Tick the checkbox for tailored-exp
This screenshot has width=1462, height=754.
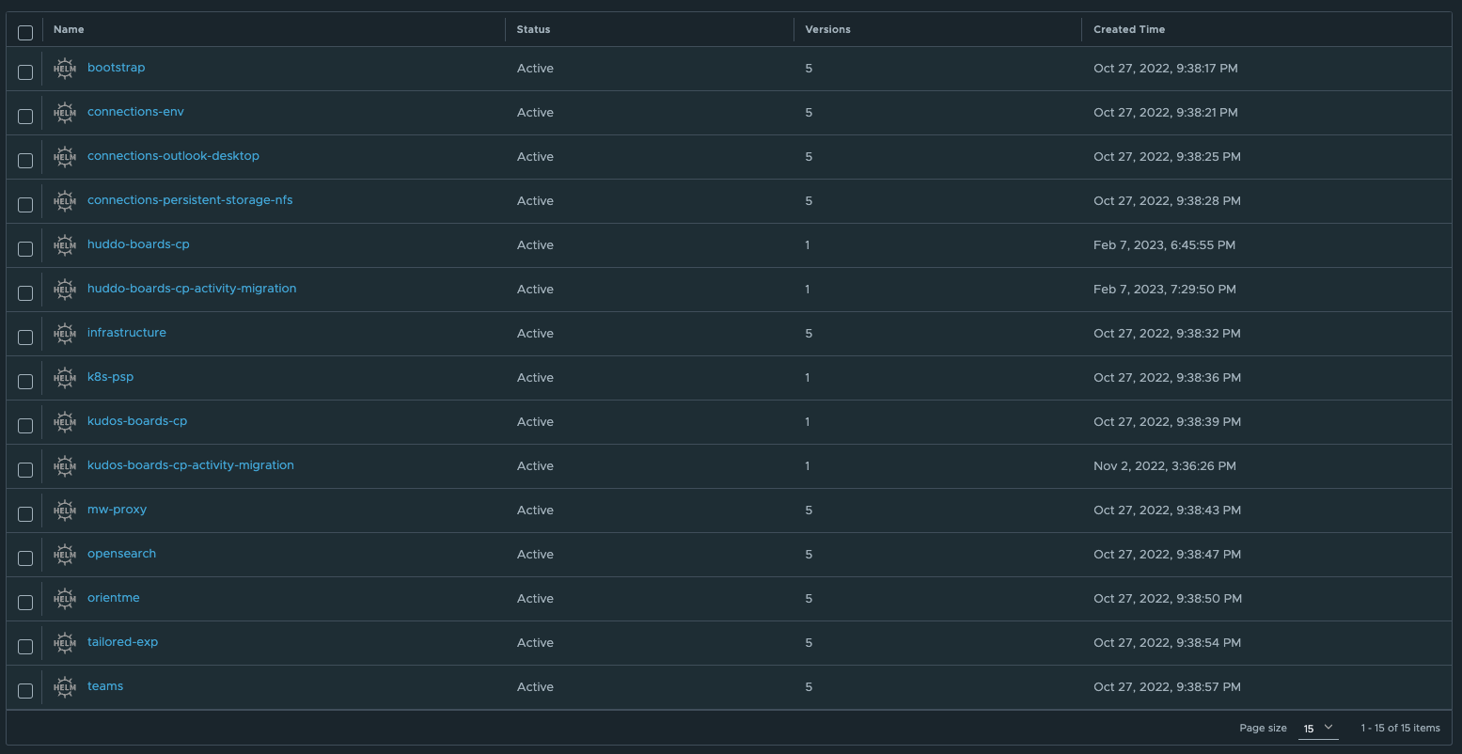(25, 647)
